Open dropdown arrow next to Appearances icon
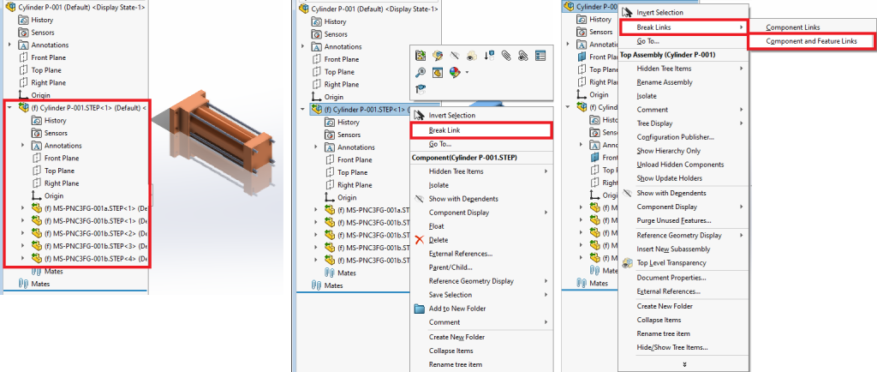This screenshot has width=877, height=372. click(467, 73)
